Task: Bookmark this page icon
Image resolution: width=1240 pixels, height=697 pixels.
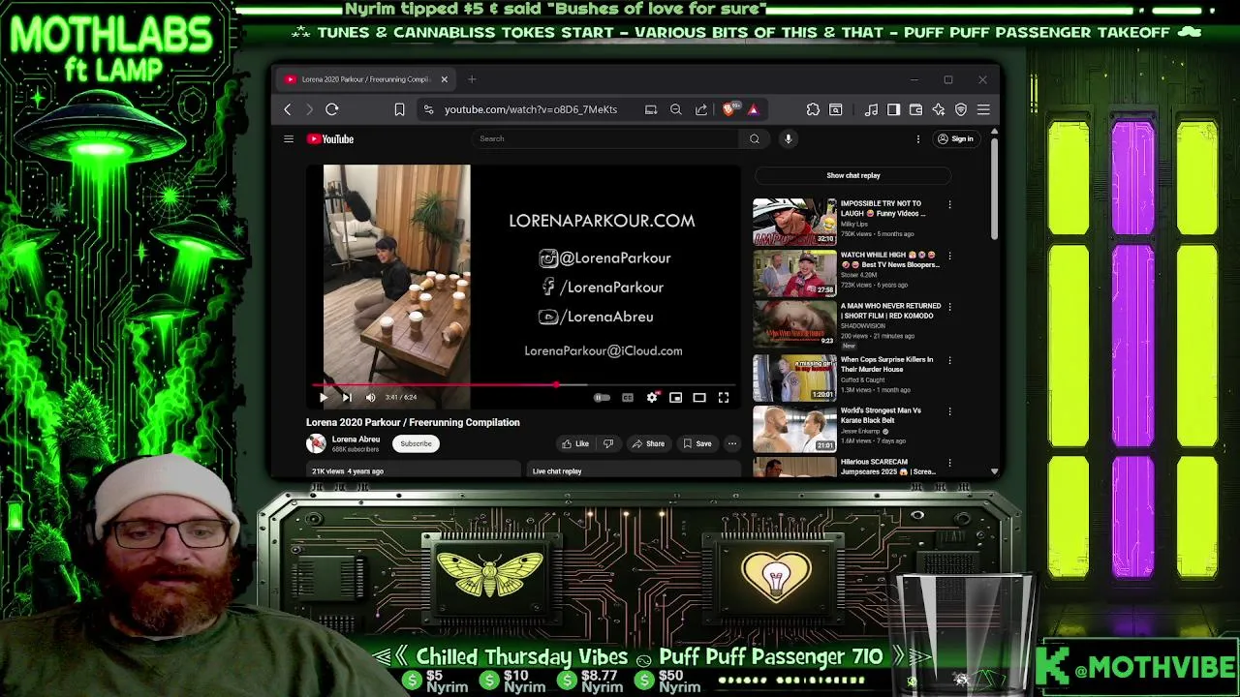Action: click(399, 109)
